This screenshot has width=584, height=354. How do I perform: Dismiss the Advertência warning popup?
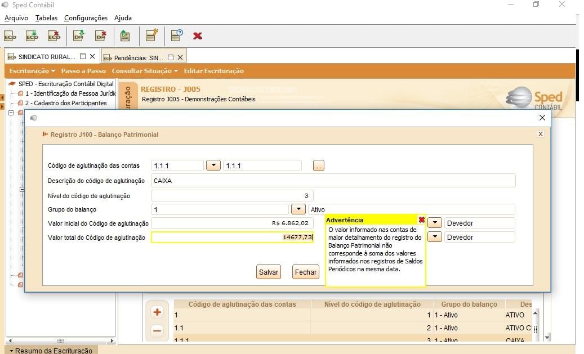pyautogui.click(x=422, y=219)
